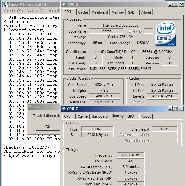This screenshot has width=185, height=186.
Task: Click the lower CPU-Z title bar icon
Action: coord(64,109)
